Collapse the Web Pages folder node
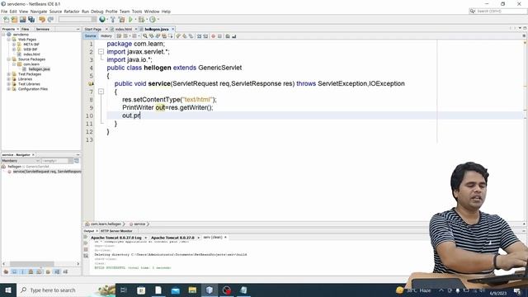 coord(9,40)
